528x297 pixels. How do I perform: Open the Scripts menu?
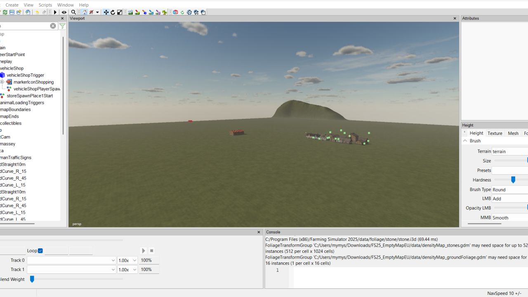[x=45, y=5]
